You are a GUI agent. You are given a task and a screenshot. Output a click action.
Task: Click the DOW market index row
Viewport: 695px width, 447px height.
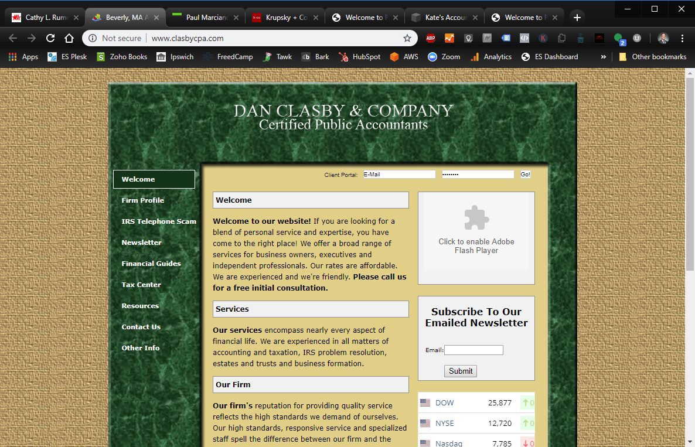coord(476,402)
